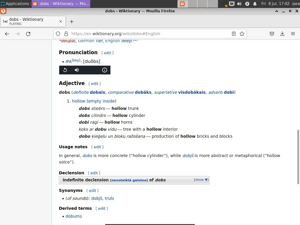Open the dobjš synonym link

[x=97, y=199]
